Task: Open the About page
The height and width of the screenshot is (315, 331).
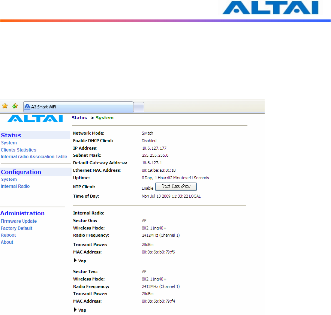Action: tap(7, 242)
